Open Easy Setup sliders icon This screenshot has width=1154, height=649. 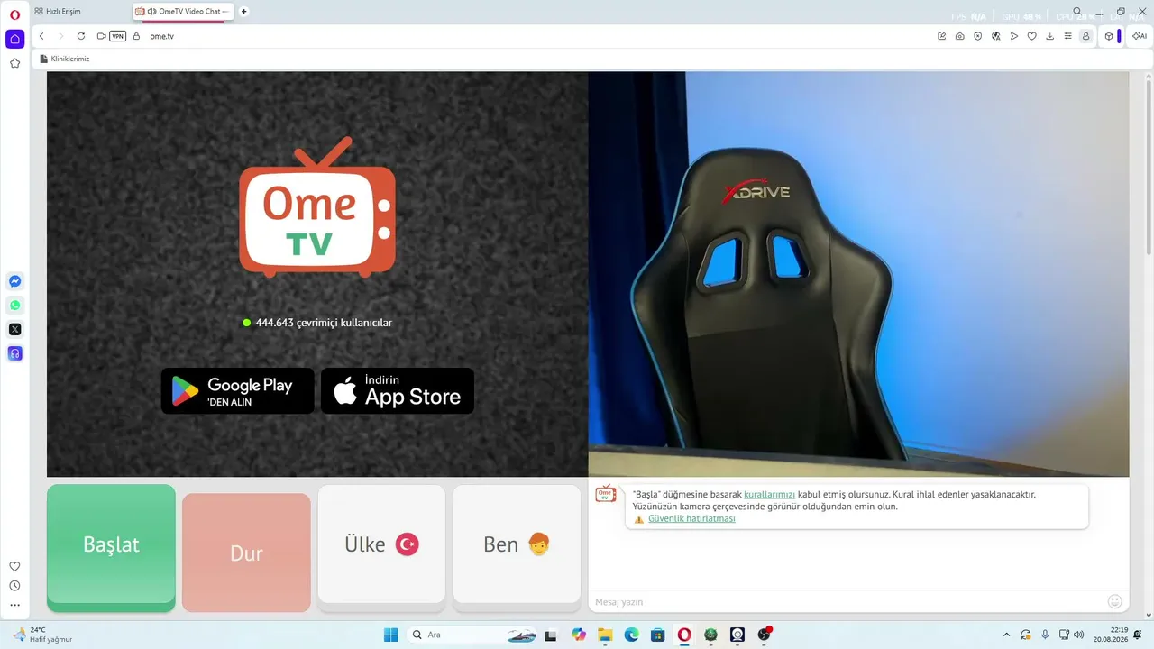[1068, 36]
